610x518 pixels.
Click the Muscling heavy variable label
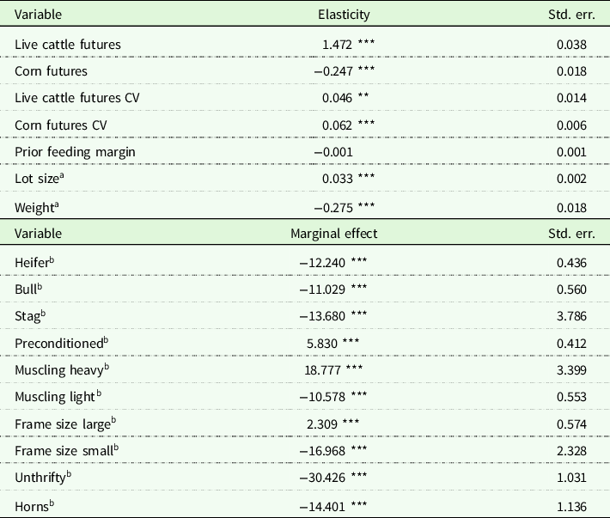coord(57,369)
